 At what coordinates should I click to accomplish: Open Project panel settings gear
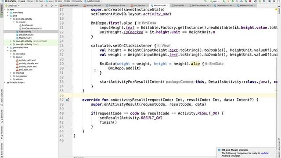52,6
